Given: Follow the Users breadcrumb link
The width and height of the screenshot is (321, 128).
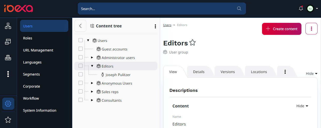Looking at the screenshot, I should pyautogui.click(x=167, y=25).
